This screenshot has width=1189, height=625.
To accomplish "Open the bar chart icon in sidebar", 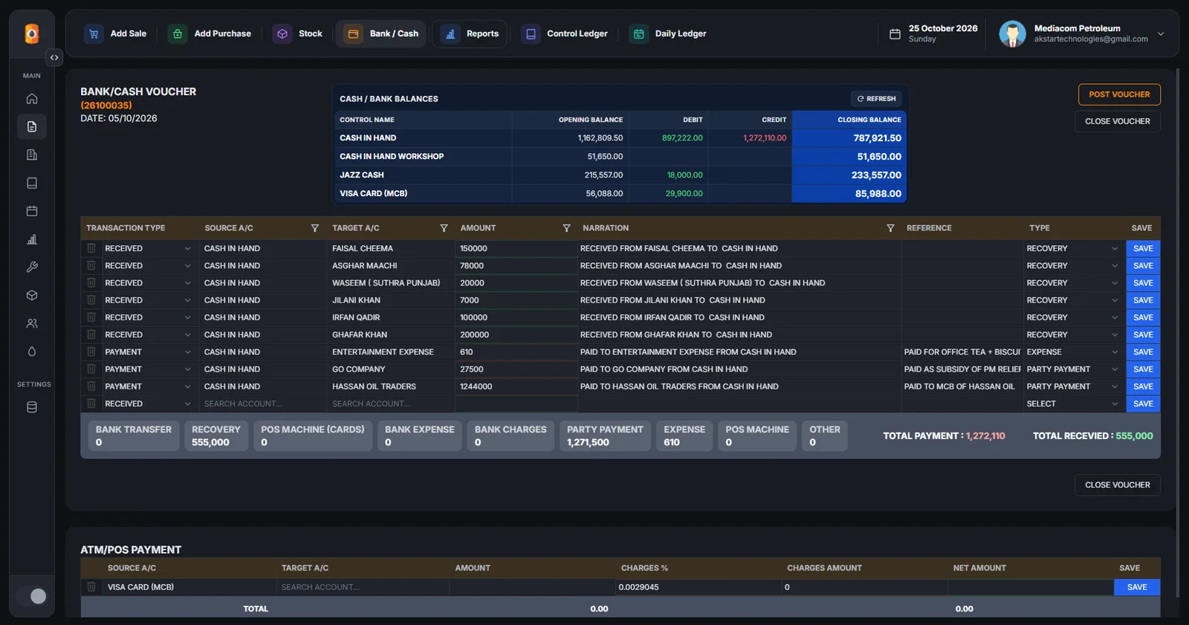I will pyautogui.click(x=32, y=239).
